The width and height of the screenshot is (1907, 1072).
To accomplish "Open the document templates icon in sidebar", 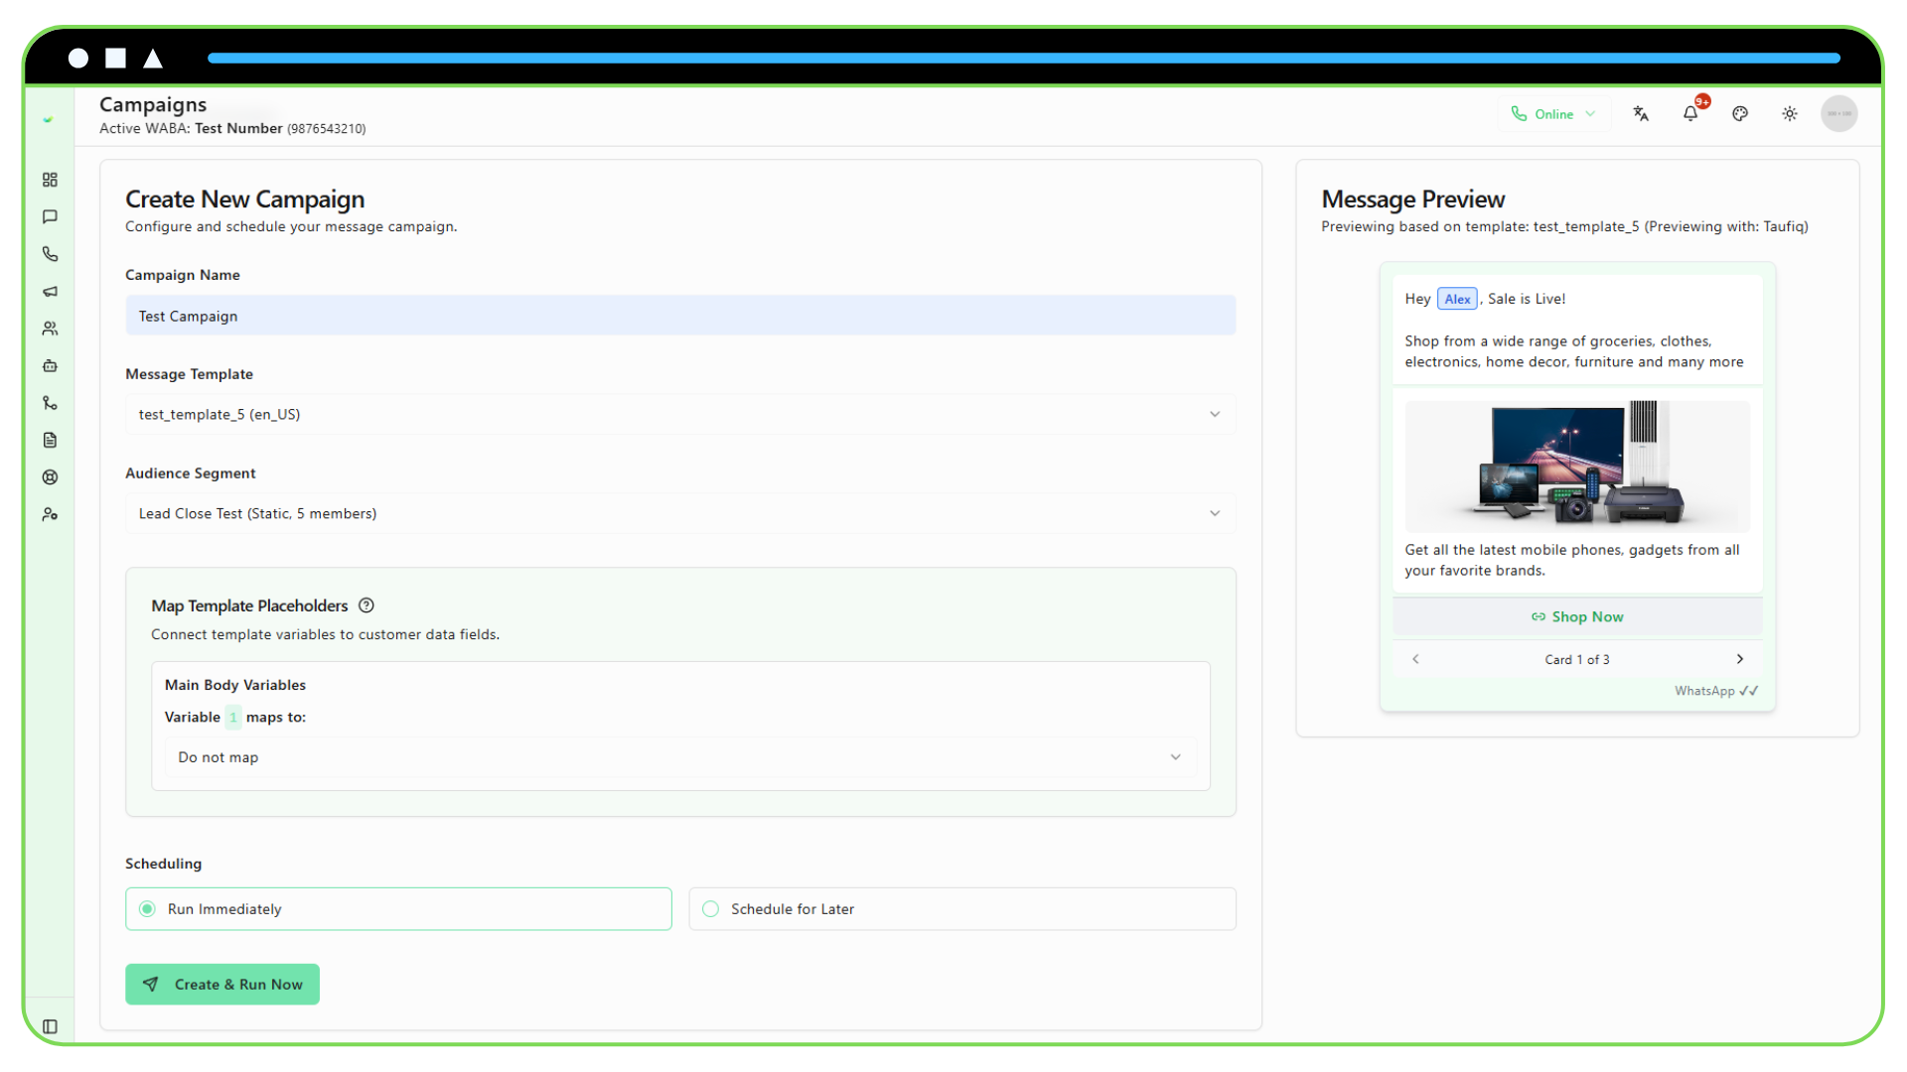I will click(x=50, y=440).
